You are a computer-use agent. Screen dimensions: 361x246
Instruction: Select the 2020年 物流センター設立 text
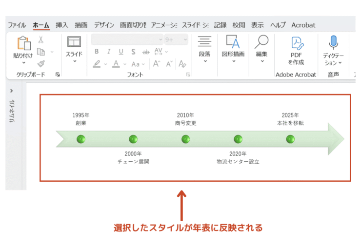[238, 158]
